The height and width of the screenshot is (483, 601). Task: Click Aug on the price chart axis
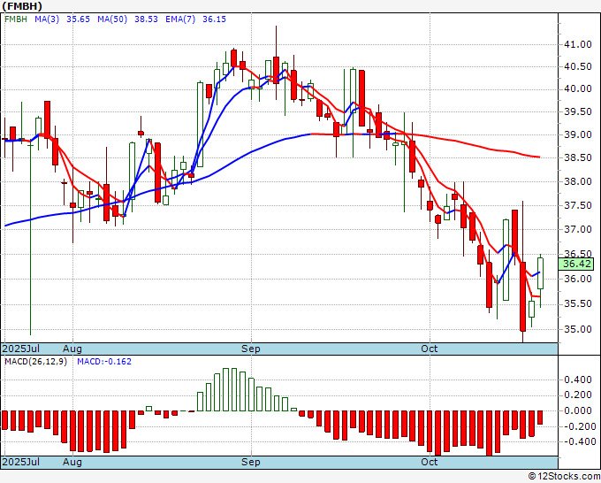[72, 349]
